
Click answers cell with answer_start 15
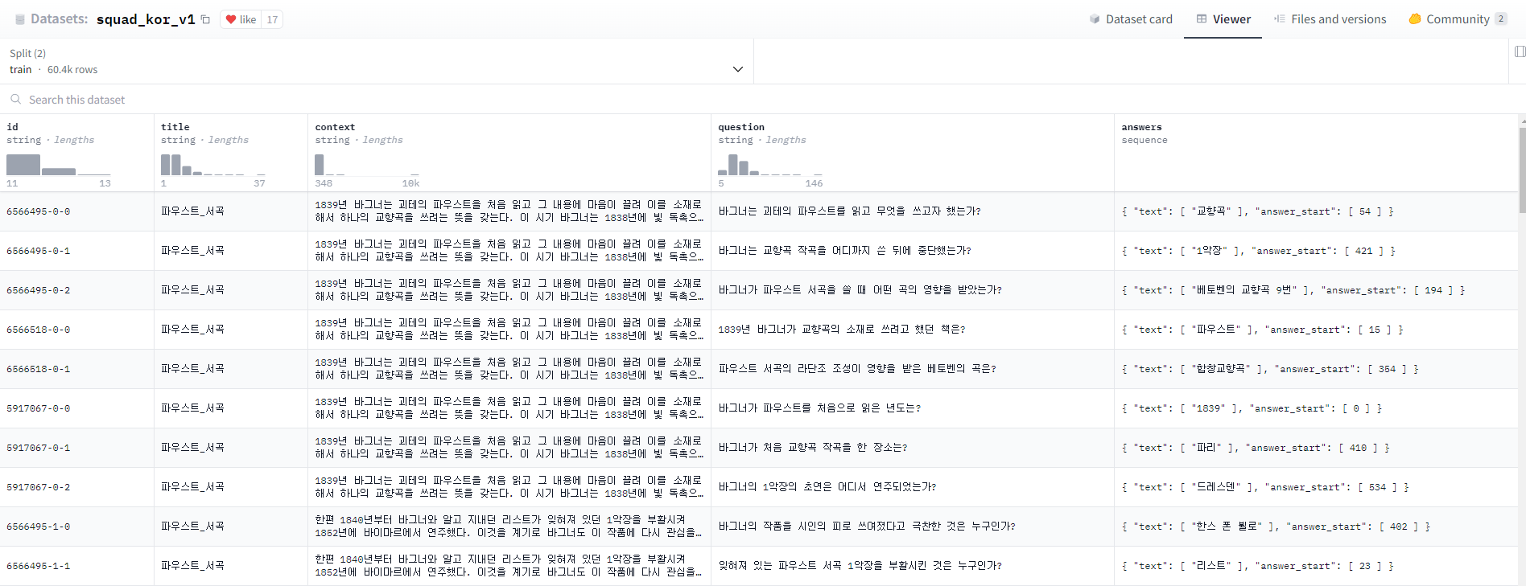tap(1316, 330)
